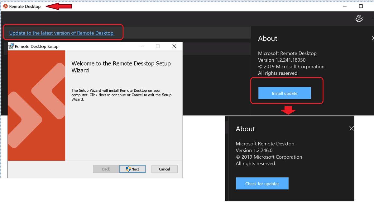This screenshot has width=374, height=214.
Task: Click the lower 'About' panel heading
Action: pos(245,129)
